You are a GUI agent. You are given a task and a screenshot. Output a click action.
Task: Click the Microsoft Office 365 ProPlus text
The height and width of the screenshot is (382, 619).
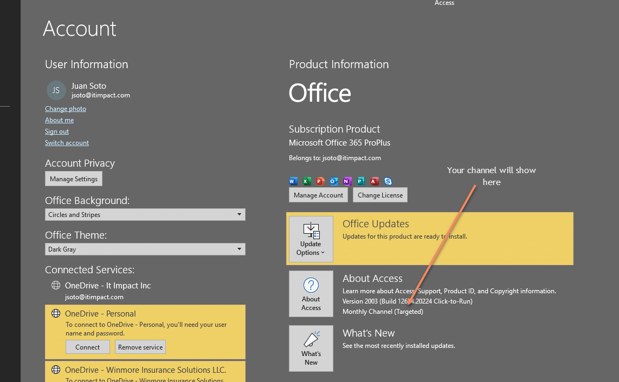tap(339, 143)
